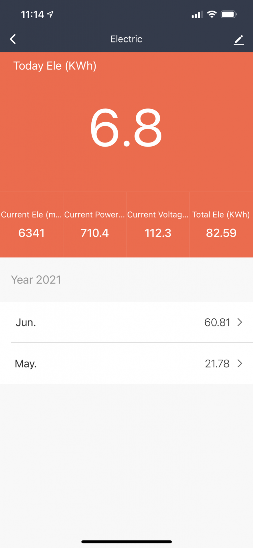Tap the cellular signal bars icon
This screenshot has width=253, height=548.
pyautogui.click(x=197, y=15)
